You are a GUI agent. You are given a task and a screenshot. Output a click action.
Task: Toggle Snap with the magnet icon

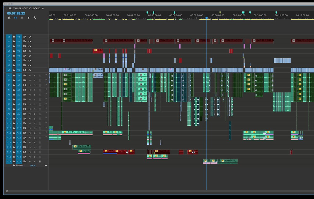click(x=15, y=18)
